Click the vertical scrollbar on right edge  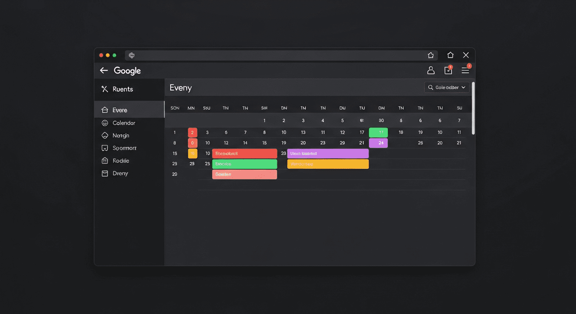coord(473,108)
